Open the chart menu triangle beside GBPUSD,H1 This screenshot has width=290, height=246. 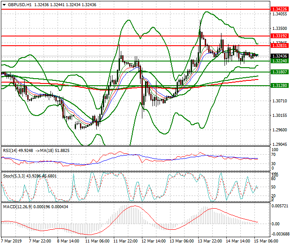[x=4, y=5]
